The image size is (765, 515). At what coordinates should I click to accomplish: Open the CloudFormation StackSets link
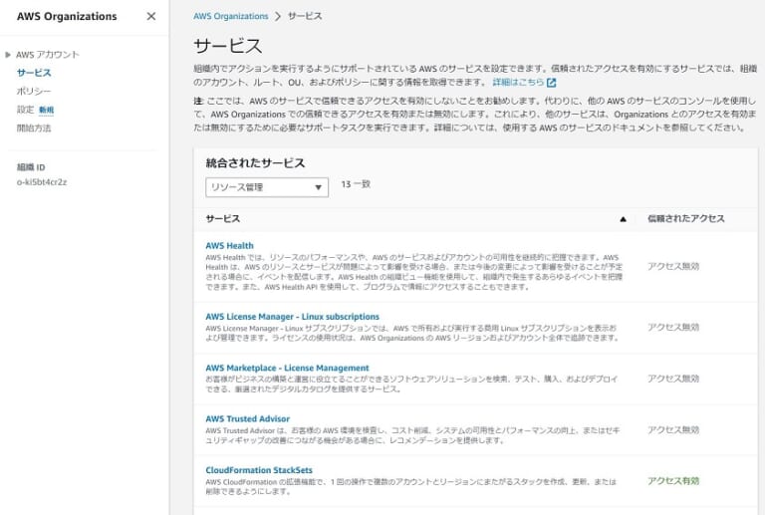pyautogui.click(x=259, y=470)
